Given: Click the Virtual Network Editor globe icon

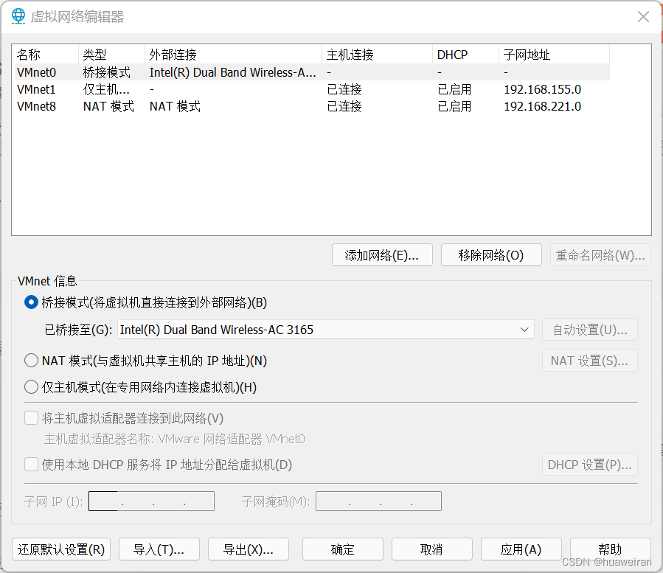Looking at the screenshot, I should tap(18, 16).
